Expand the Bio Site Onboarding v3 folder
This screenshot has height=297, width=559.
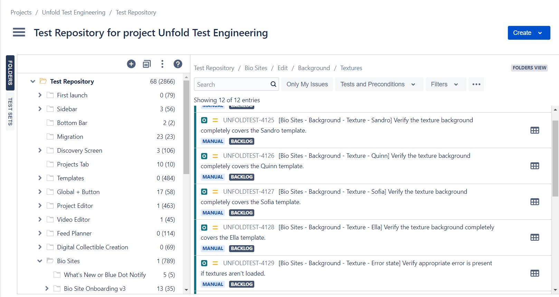tap(47, 288)
